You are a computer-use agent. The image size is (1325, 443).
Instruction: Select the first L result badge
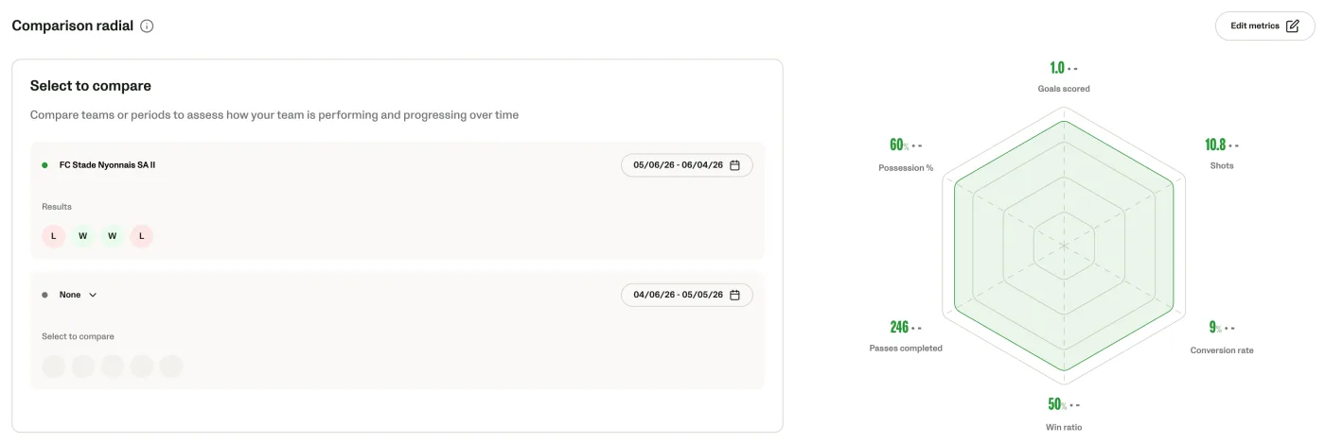pyautogui.click(x=54, y=236)
